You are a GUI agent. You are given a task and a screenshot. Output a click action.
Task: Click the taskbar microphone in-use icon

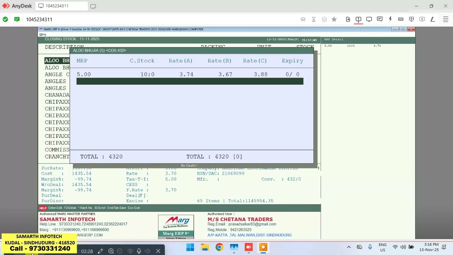pos(370,247)
